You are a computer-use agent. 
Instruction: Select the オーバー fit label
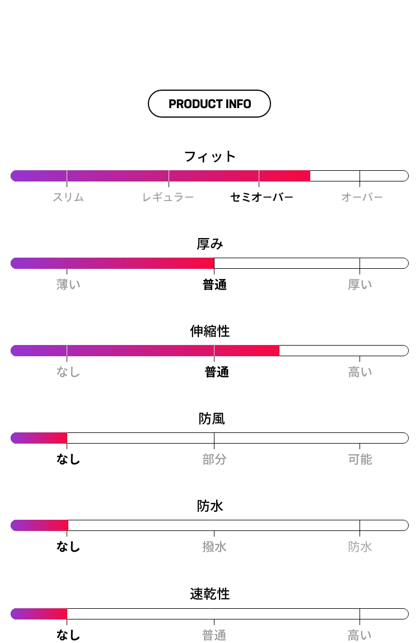click(362, 197)
